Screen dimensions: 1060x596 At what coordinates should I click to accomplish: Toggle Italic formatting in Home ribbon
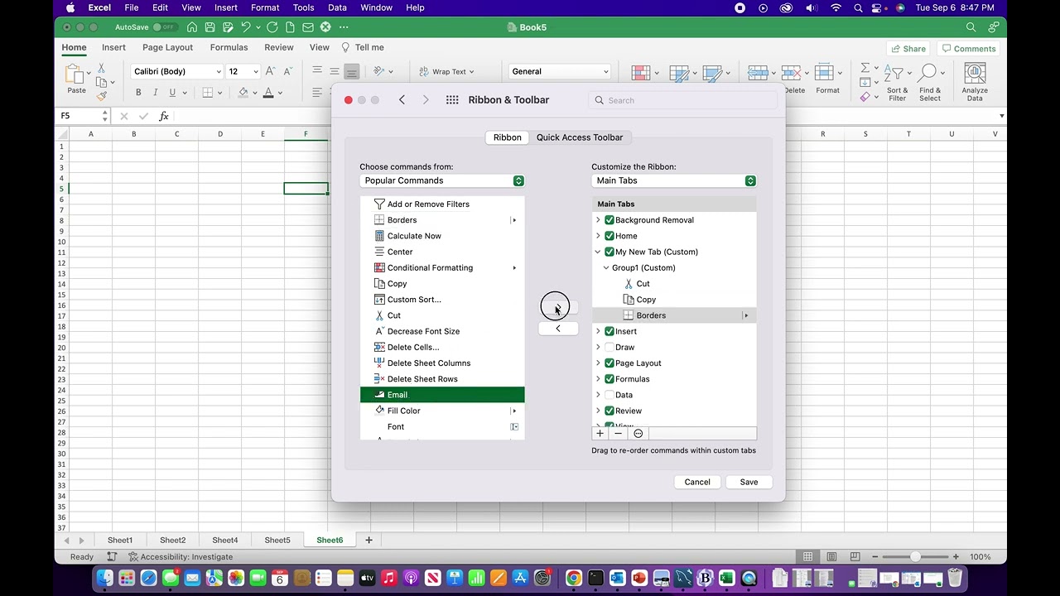point(155,92)
